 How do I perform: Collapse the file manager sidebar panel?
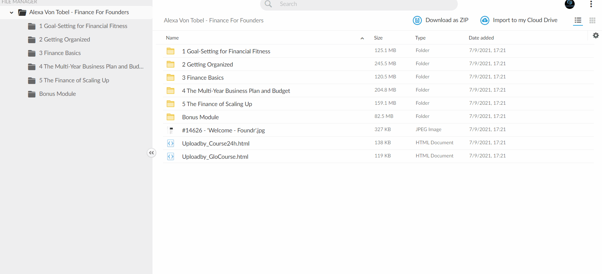coord(151,153)
